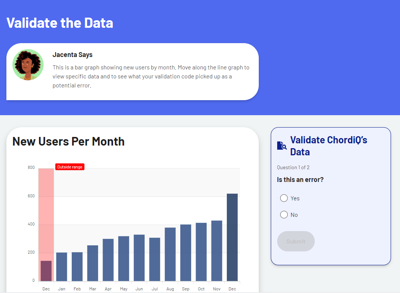Viewport: 400px width, 293px height.
Task: Click the May bar
Action: tap(124, 258)
